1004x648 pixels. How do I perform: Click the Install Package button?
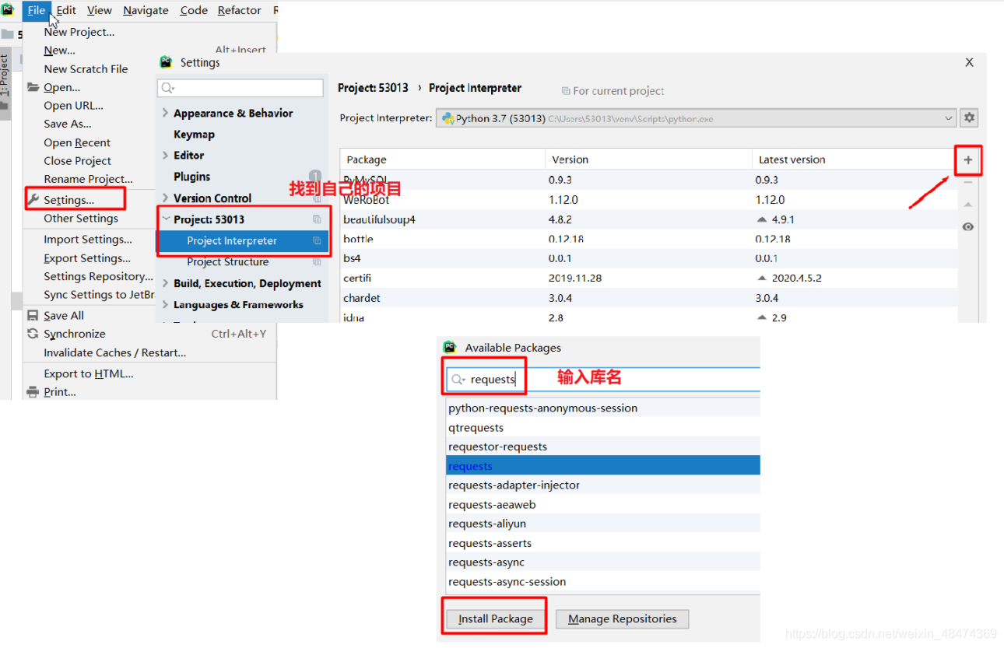pos(495,619)
